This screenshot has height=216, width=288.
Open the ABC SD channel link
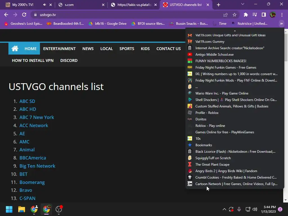pos(27,101)
